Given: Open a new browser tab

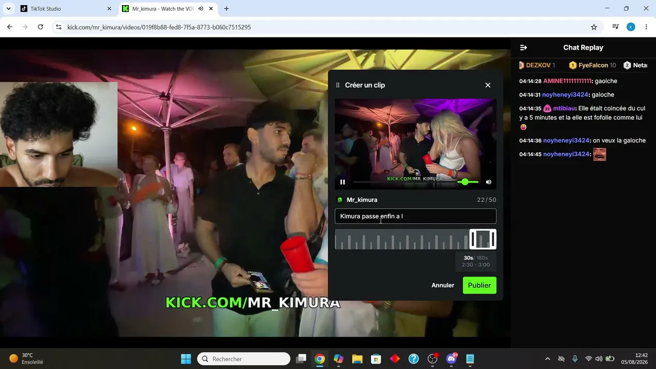Looking at the screenshot, I should 227,9.
